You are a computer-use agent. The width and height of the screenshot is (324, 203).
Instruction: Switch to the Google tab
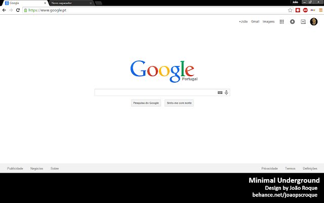coord(25,3)
